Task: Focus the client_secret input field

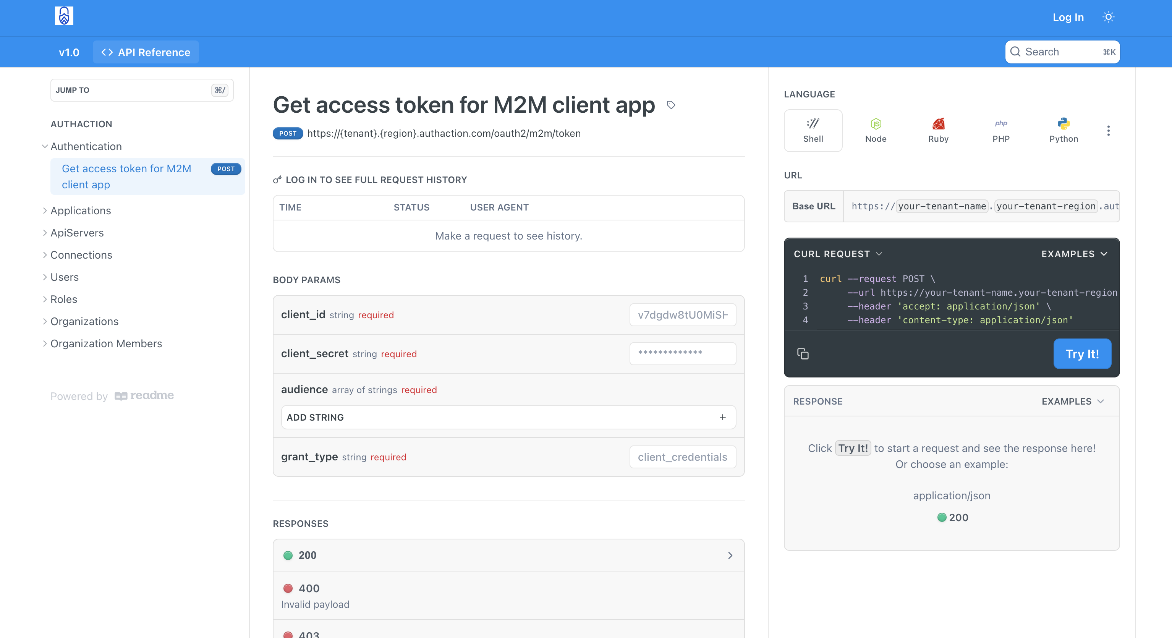Action: click(x=682, y=354)
